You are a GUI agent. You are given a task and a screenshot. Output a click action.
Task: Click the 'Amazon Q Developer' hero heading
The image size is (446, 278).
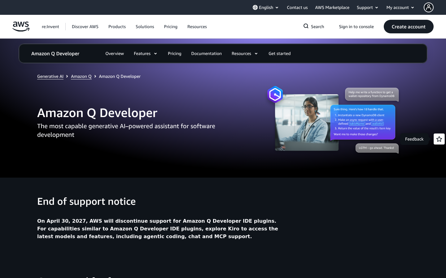tap(97, 113)
